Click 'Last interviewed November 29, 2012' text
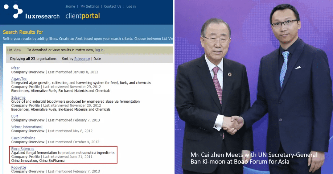333x174 pixels. tap(72, 87)
